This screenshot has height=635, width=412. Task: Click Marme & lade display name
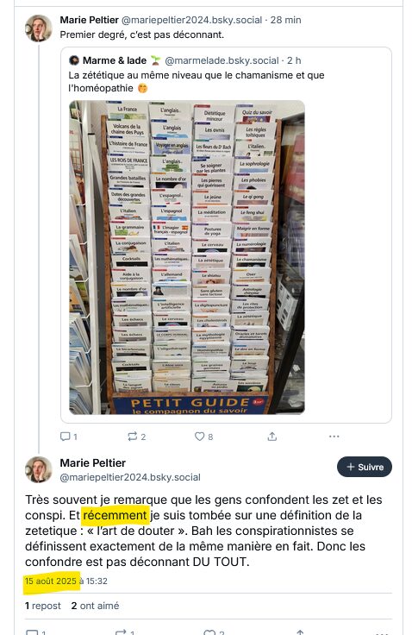pos(115,60)
